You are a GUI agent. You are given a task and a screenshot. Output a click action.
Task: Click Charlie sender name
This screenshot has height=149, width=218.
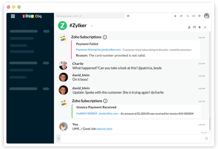tap(78, 64)
